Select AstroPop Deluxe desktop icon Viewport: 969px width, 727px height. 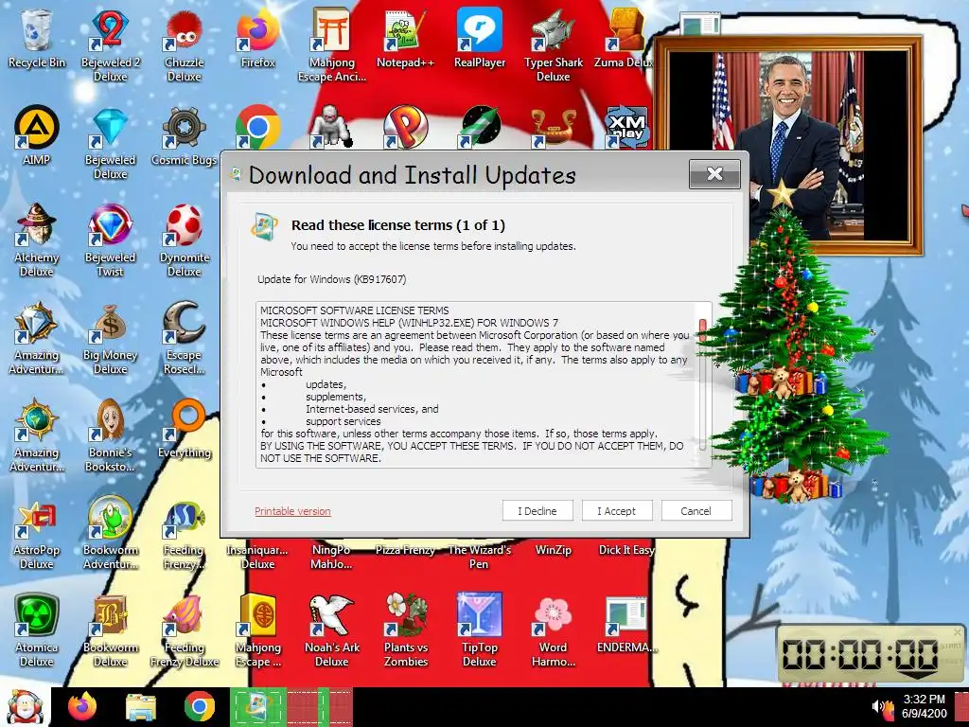click(37, 533)
